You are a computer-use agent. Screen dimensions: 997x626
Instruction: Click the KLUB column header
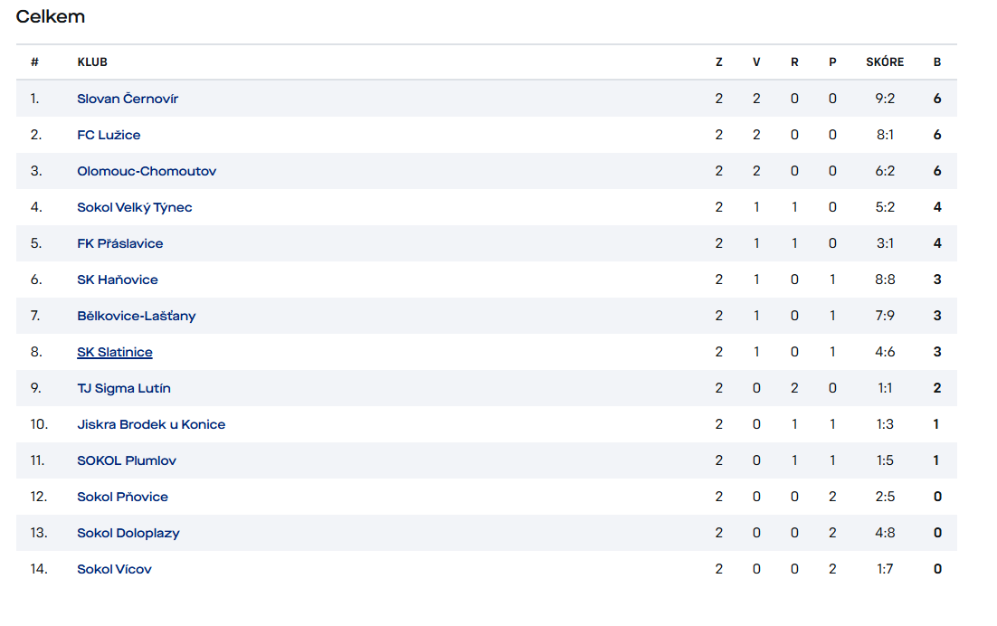(92, 62)
